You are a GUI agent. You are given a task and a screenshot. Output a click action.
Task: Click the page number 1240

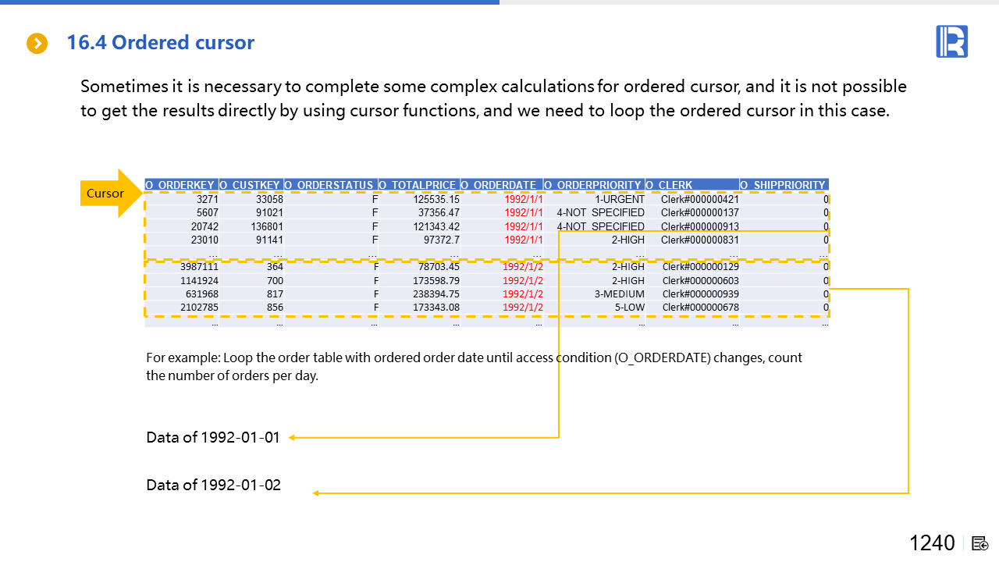931,543
